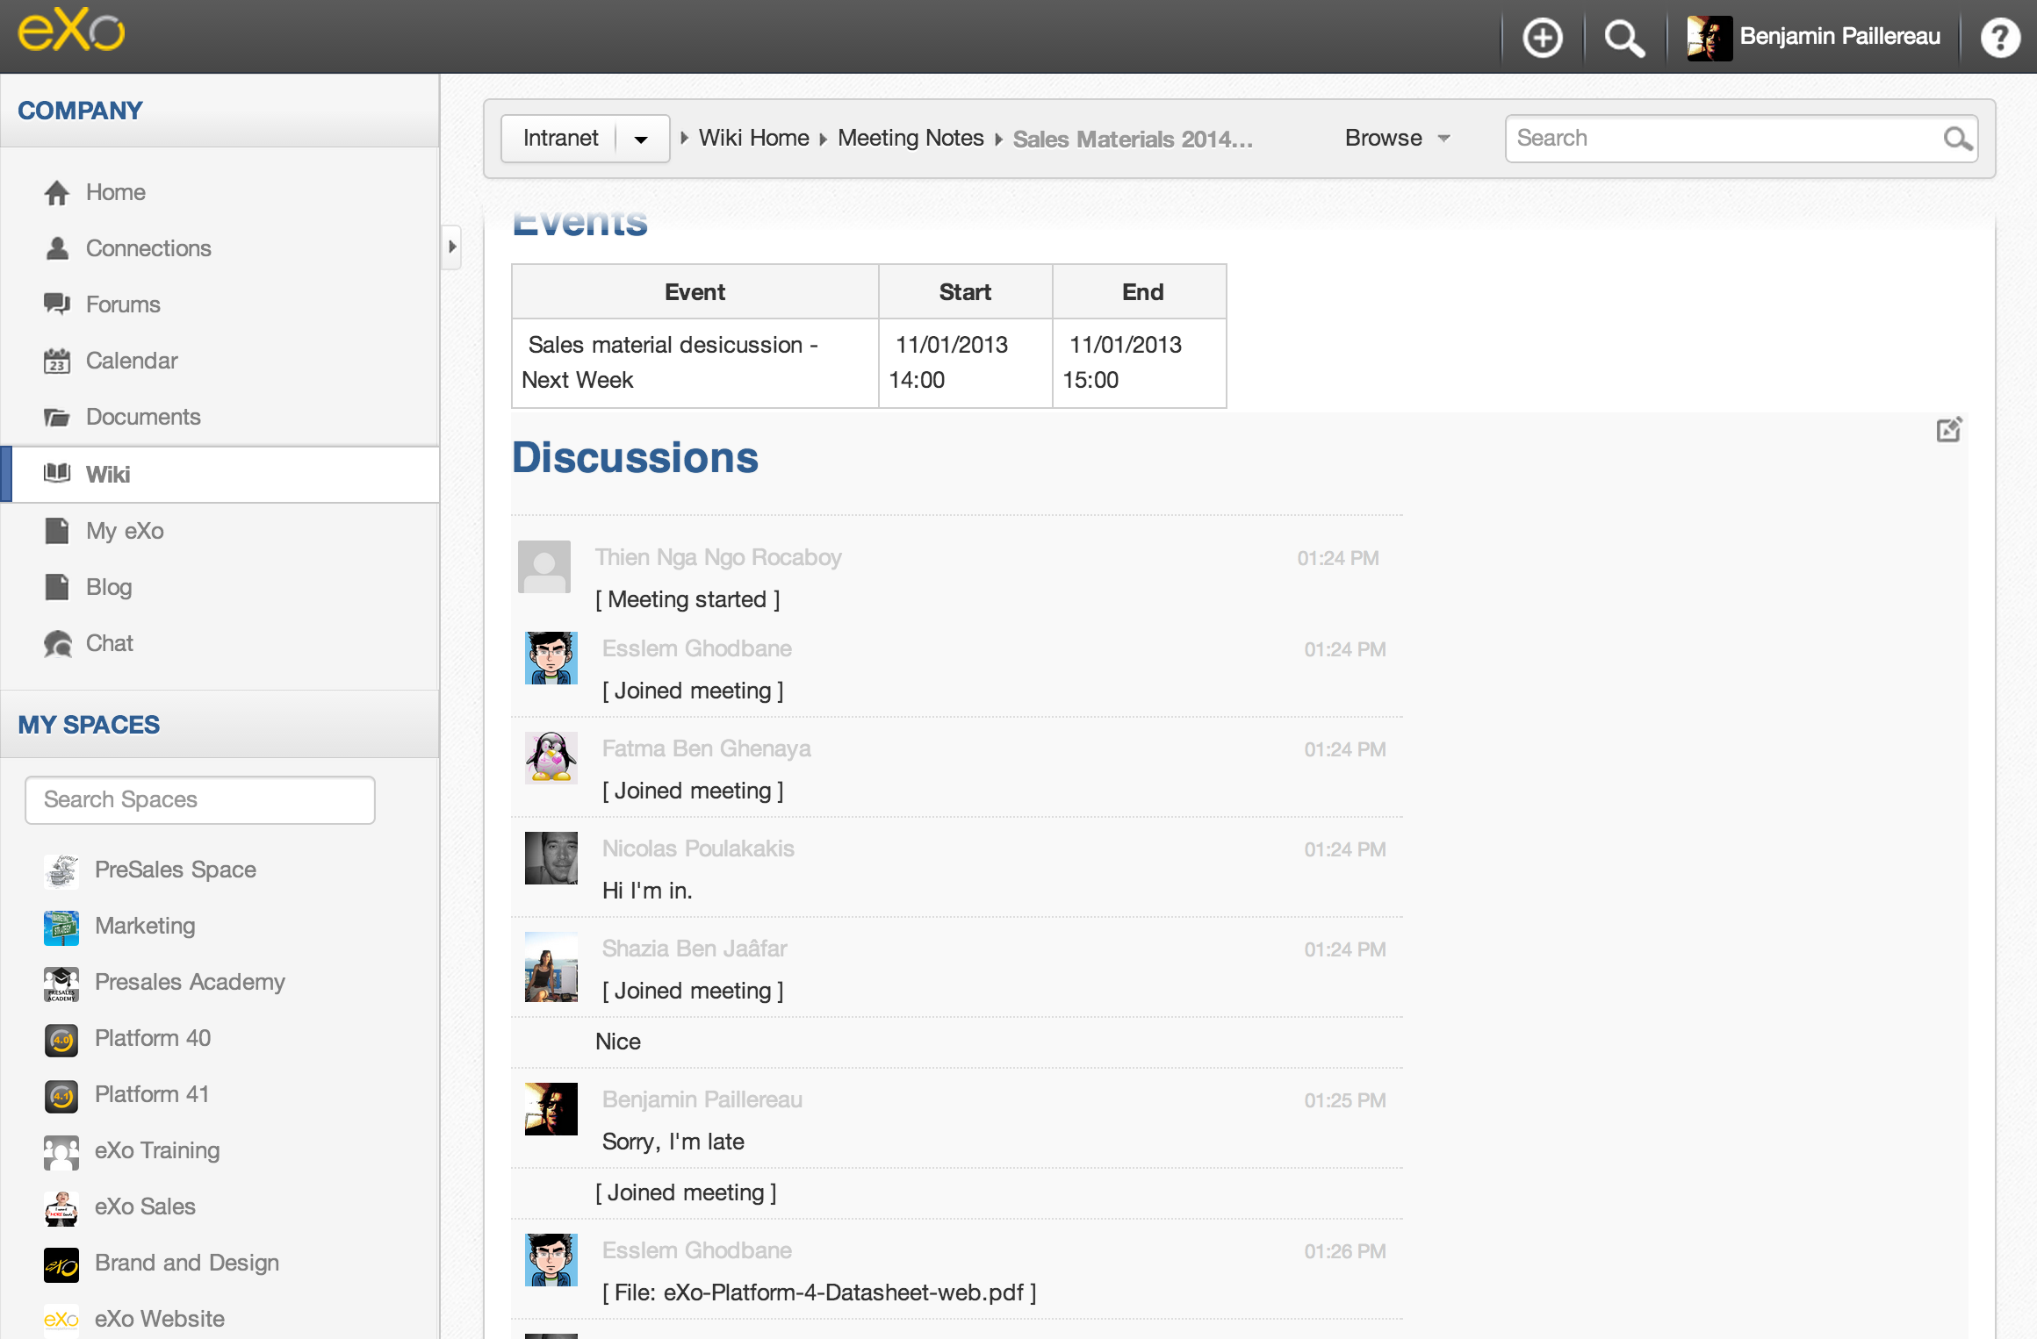Click the Blog page icon
The width and height of the screenshot is (2037, 1339).
point(57,587)
